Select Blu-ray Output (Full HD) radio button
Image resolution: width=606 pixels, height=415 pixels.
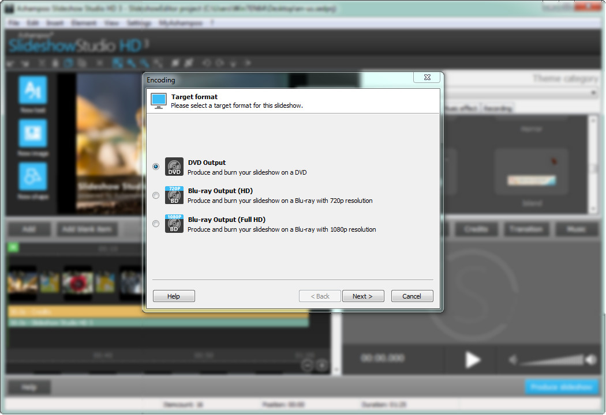coord(156,224)
